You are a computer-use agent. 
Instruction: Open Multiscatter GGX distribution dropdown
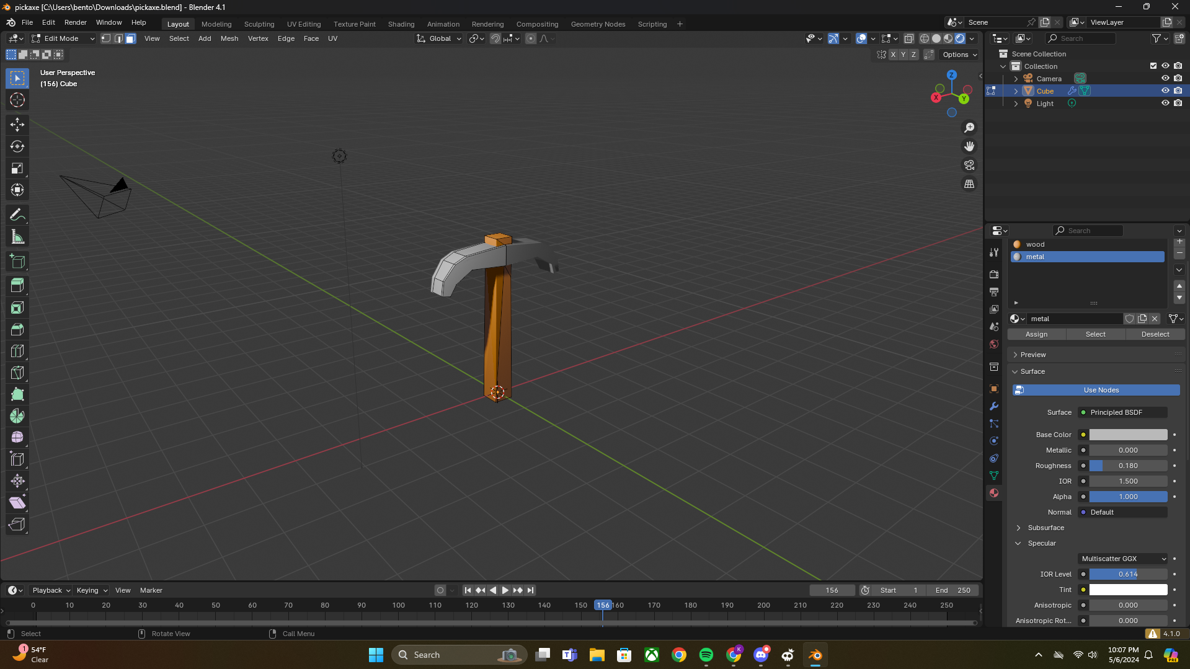pos(1123,559)
